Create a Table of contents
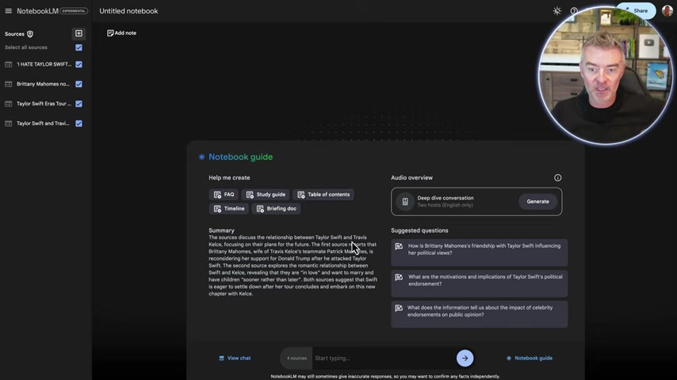 click(323, 195)
